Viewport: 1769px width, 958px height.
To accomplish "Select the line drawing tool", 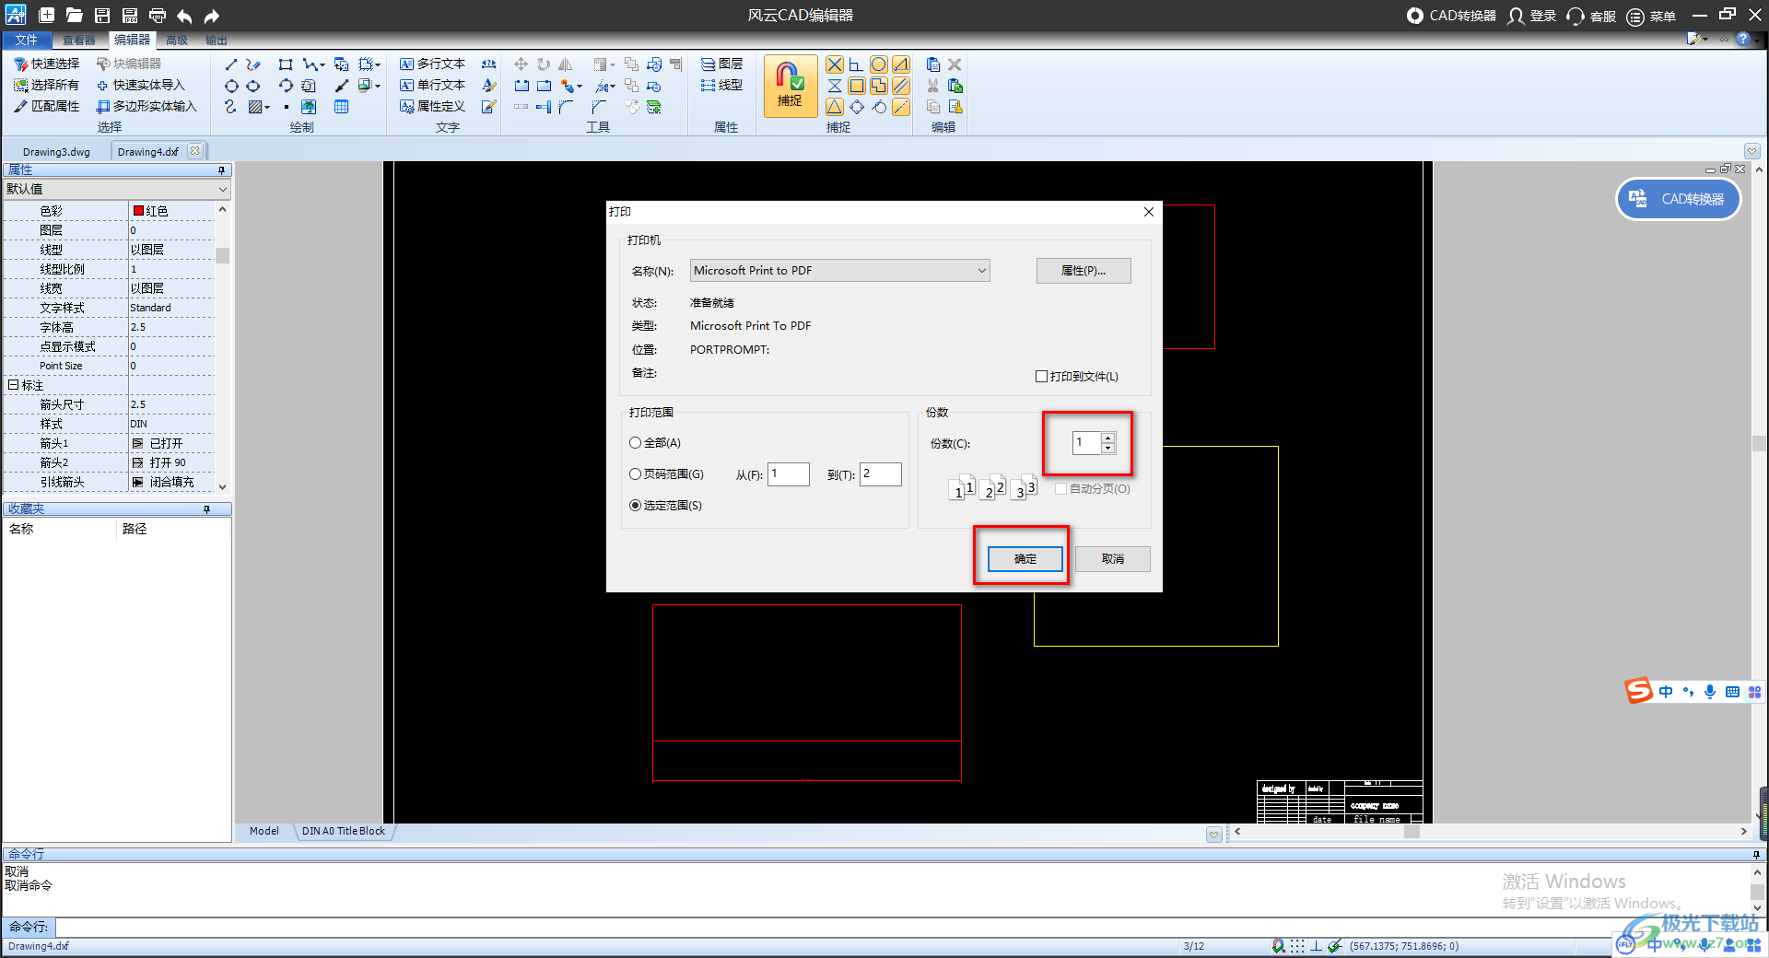I will coord(230,64).
